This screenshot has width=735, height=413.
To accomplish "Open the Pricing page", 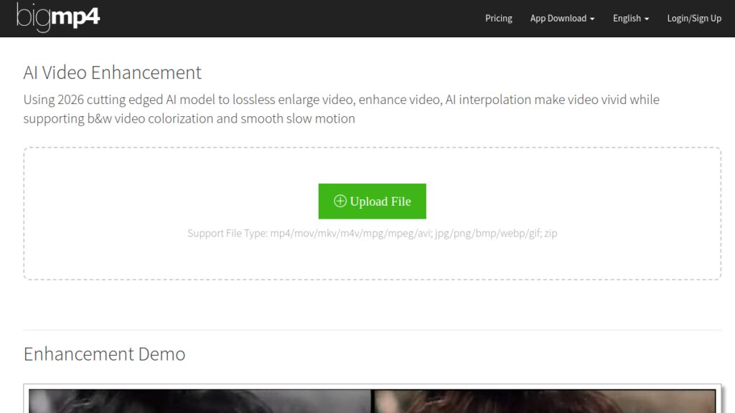I will pos(498,18).
